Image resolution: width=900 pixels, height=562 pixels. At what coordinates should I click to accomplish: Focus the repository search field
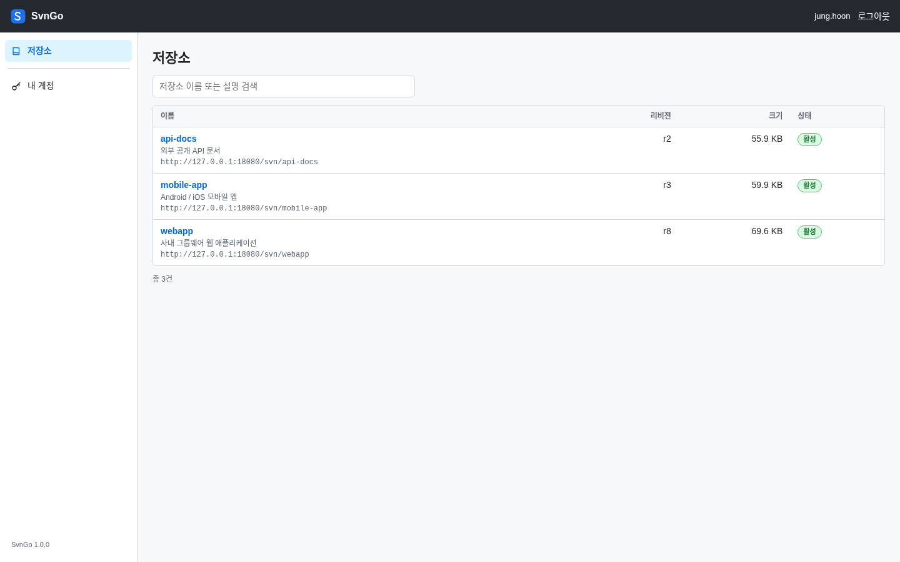coord(284,86)
